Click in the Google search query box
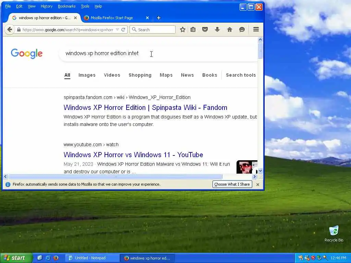Image resolution: width=351 pixels, height=263 pixels. pos(158,53)
